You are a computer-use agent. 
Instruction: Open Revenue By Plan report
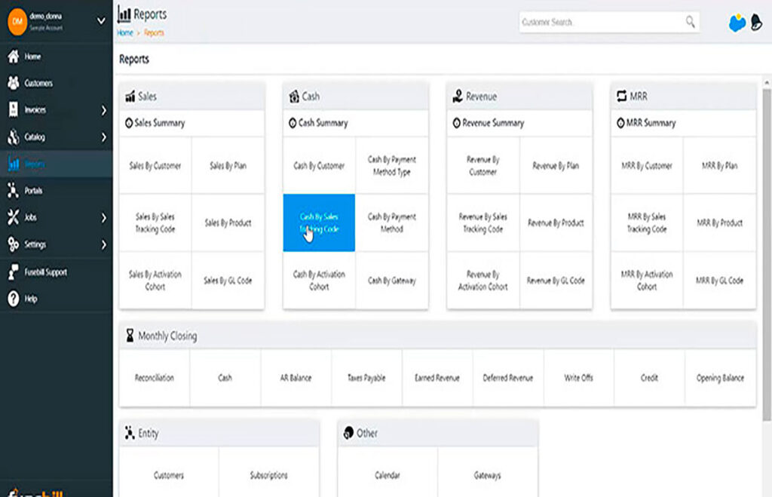click(x=556, y=165)
